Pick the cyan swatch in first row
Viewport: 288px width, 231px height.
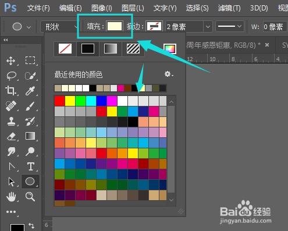(x=91, y=101)
